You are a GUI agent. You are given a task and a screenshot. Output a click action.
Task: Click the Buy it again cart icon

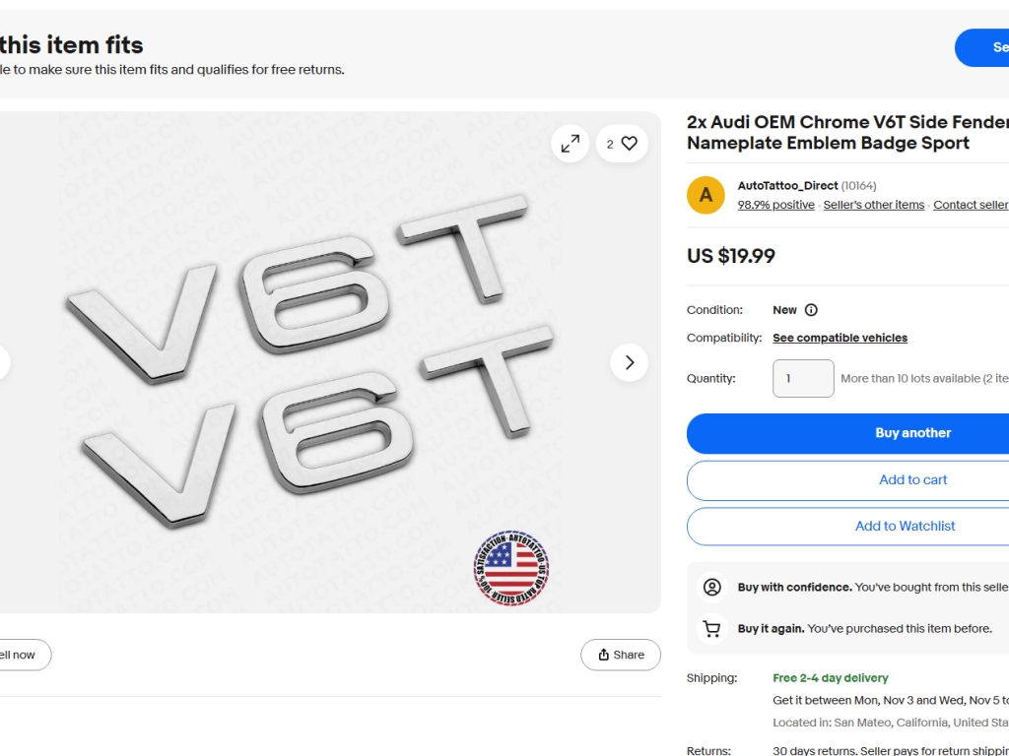[711, 628]
